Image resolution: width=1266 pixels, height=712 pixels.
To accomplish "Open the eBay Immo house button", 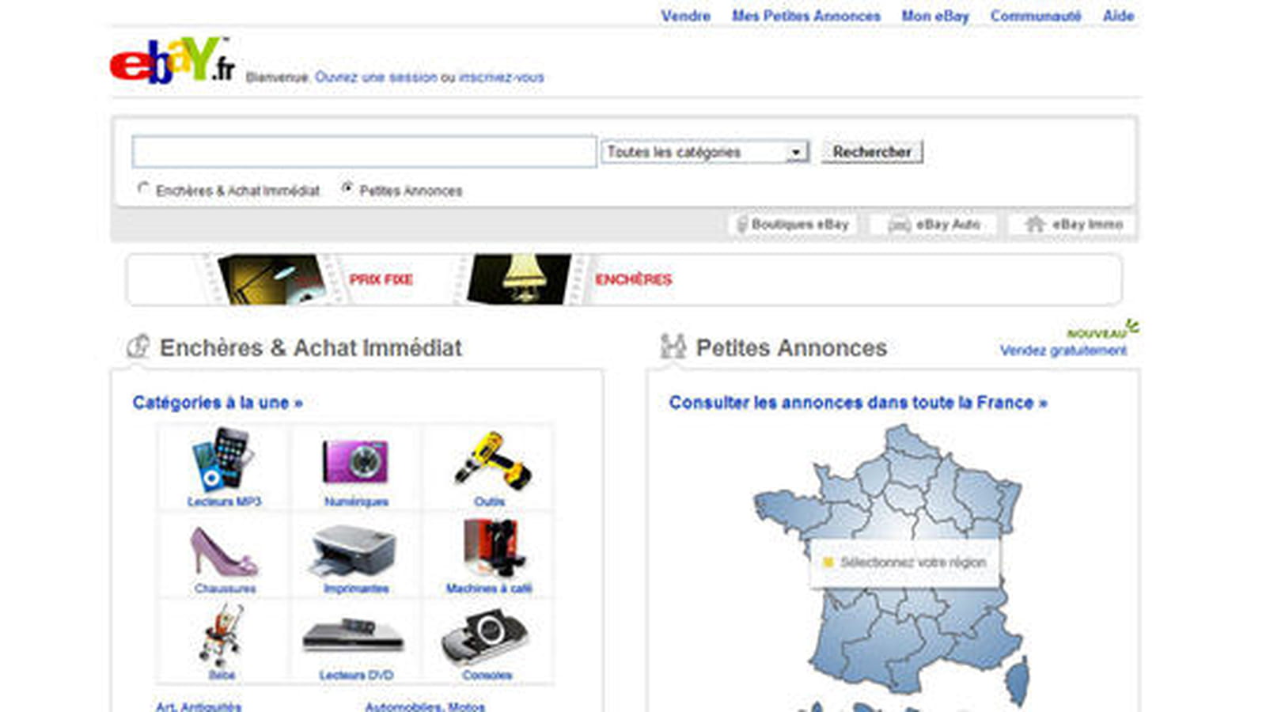I will pos(1073,225).
